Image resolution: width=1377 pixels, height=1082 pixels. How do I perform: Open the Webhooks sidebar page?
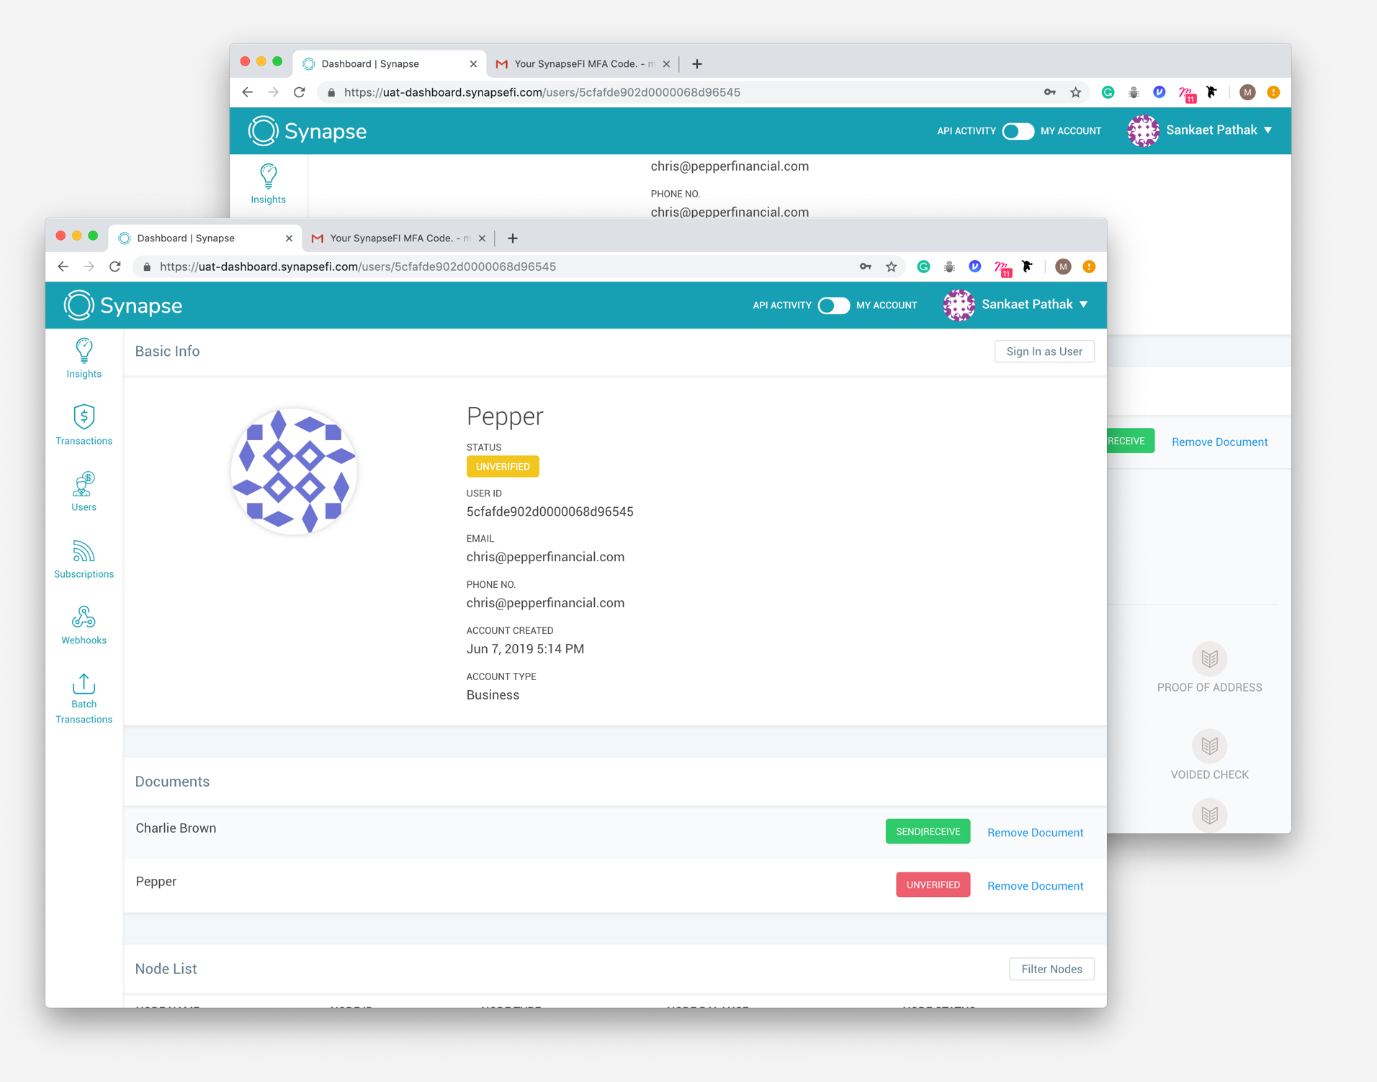tap(84, 625)
